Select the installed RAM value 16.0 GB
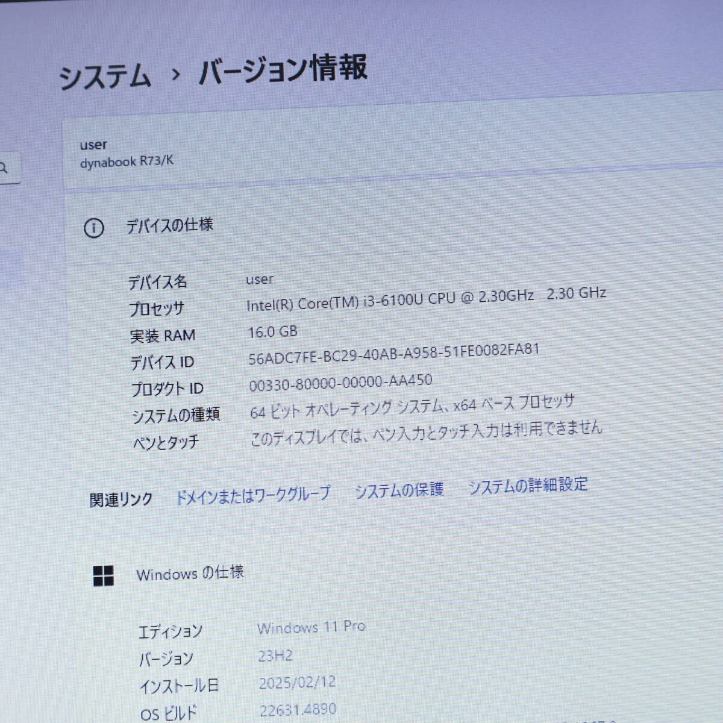 [x=273, y=331]
